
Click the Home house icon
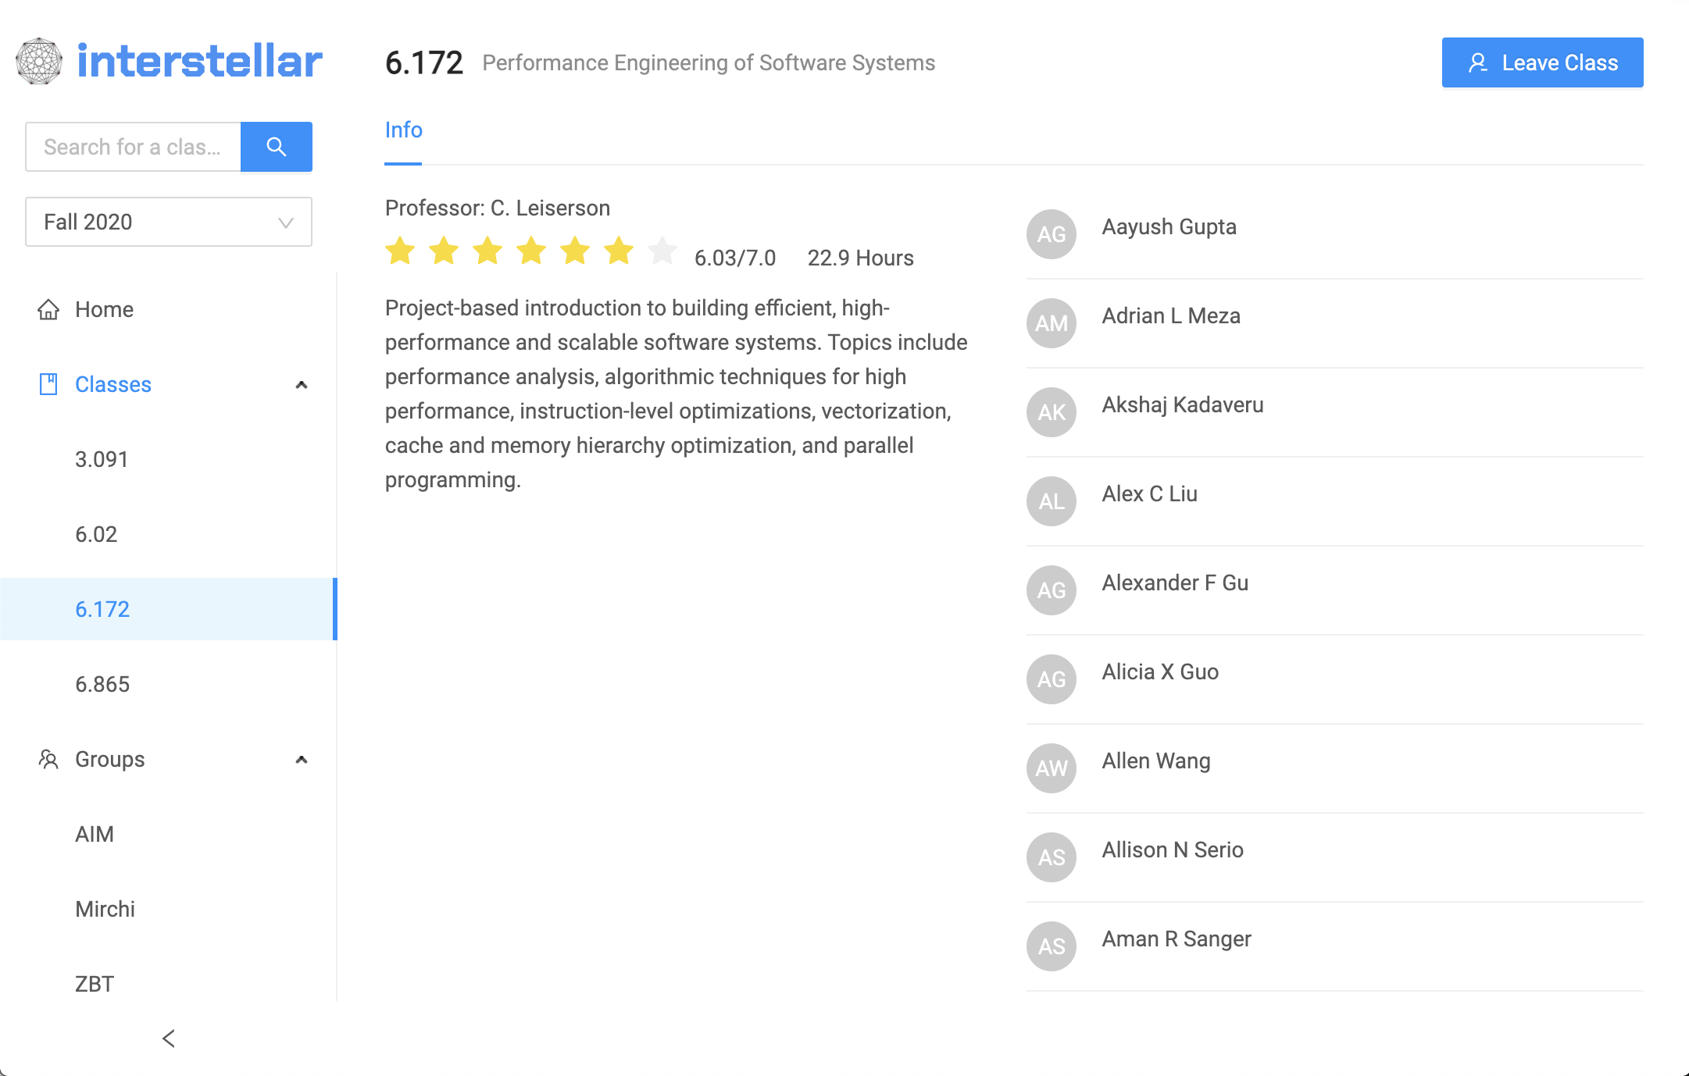tap(48, 310)
